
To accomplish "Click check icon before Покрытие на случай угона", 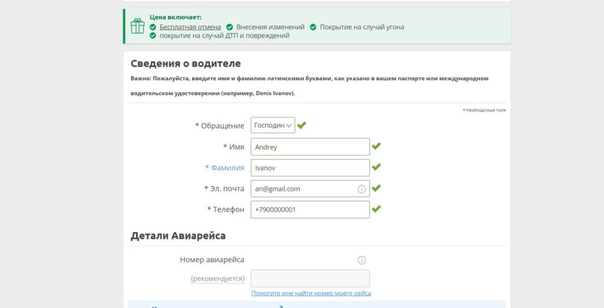I will 313,27.
